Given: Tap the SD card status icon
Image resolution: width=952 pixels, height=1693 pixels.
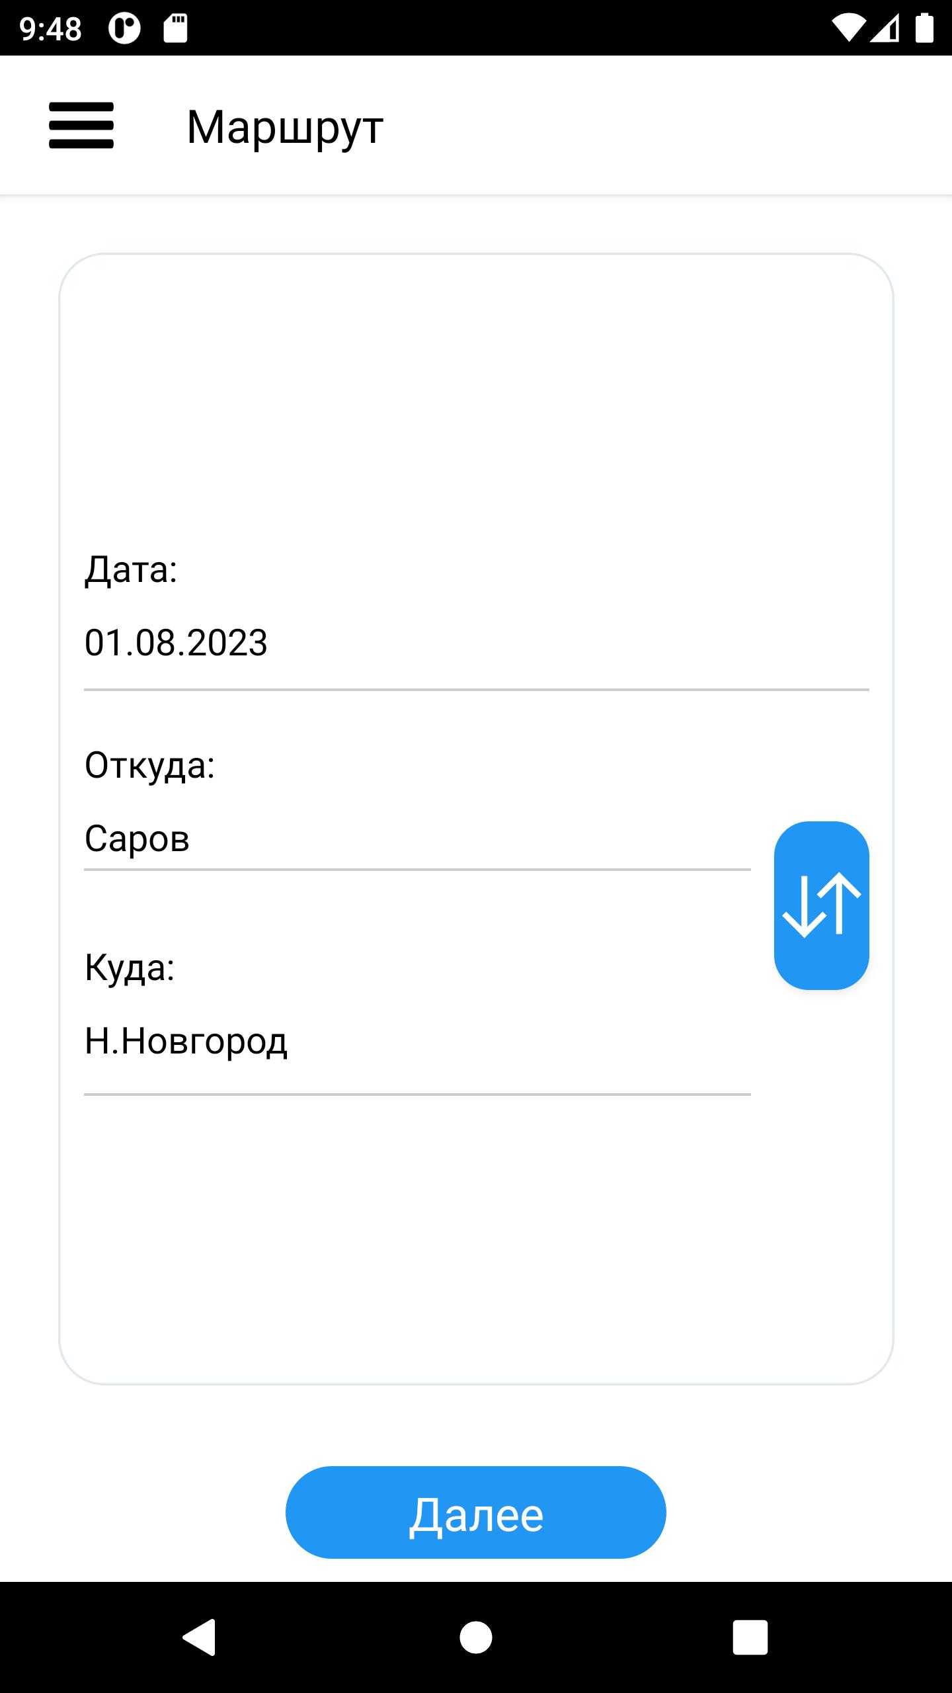Looking at the screenshot, I should click(x=175, y=28).
